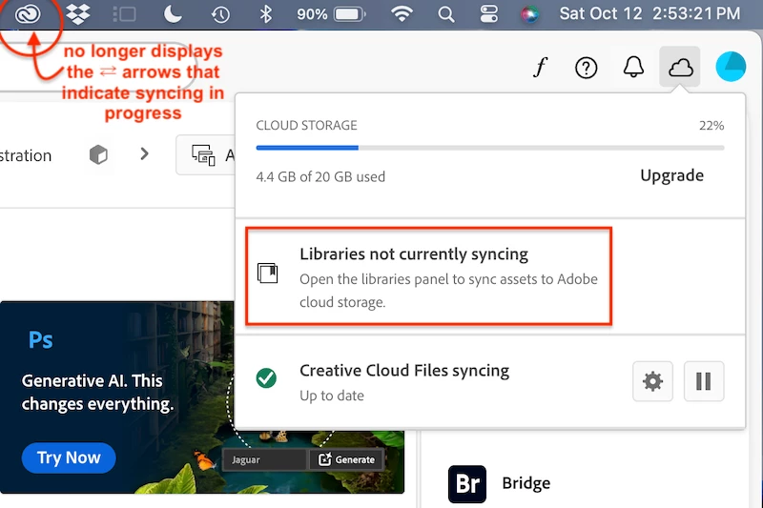Open notifications bell icon
This screenshot has height=508, width=763.
click(x=633, y=67)
